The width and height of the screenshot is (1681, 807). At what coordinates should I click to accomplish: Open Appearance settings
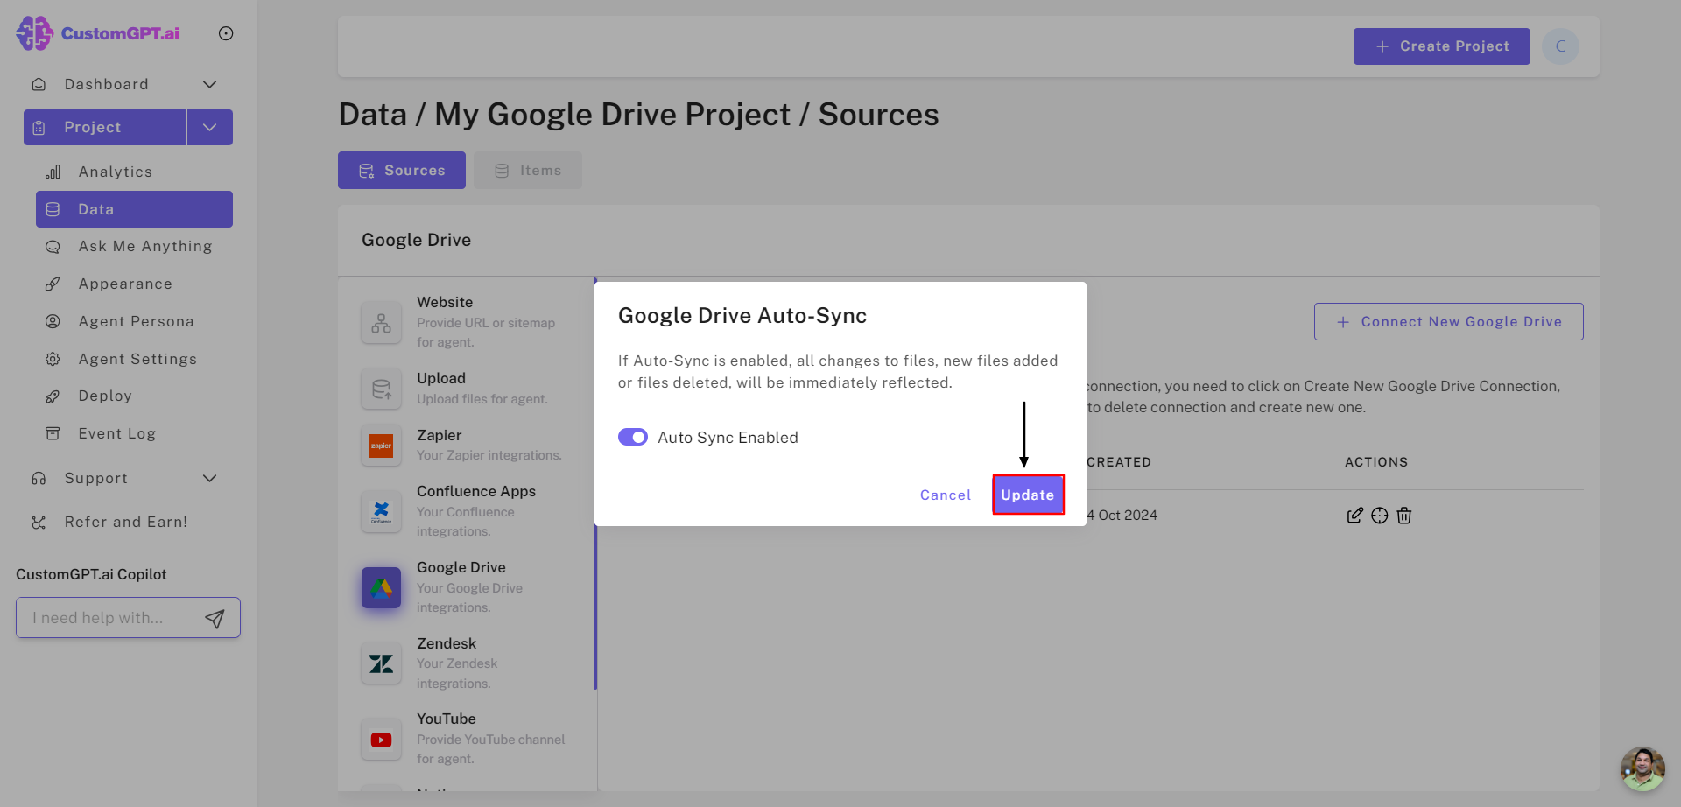(125, 284)
